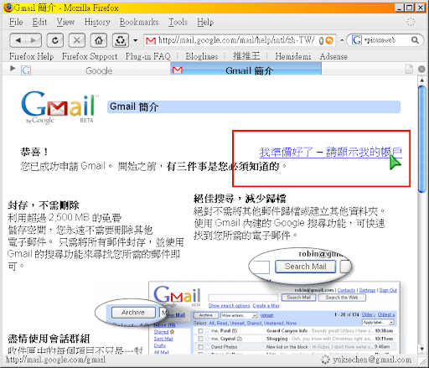Click the loading throbber icon near the menu bar
The height and width of the screenshot is (368, 429).
point(411,22)
